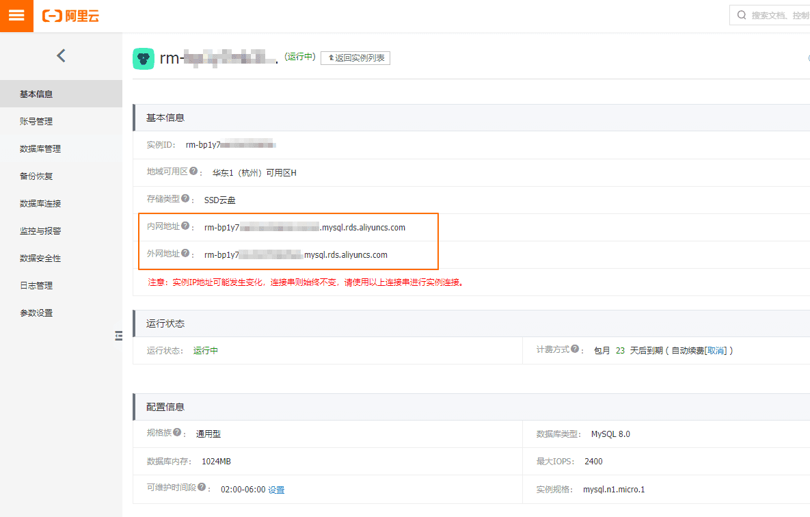The width and height of the screenshot is (810, 517).
Task: Open 数据库连接 in the sidebar
Action: [x=61, y=204]
